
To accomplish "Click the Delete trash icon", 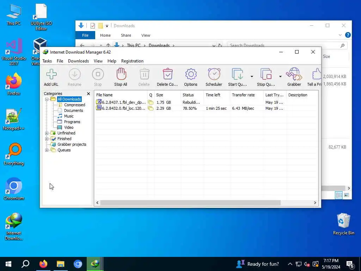I will tap(144, 74).
